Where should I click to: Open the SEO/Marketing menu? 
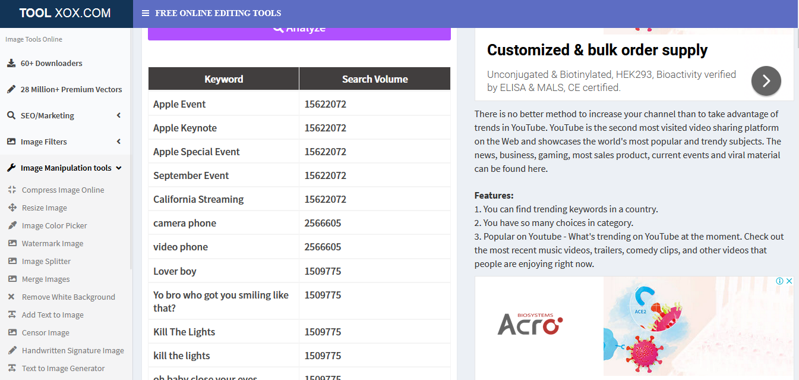click(48, 115)
